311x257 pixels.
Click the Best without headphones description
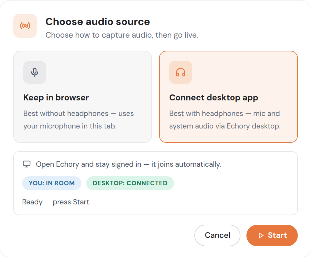79,120
